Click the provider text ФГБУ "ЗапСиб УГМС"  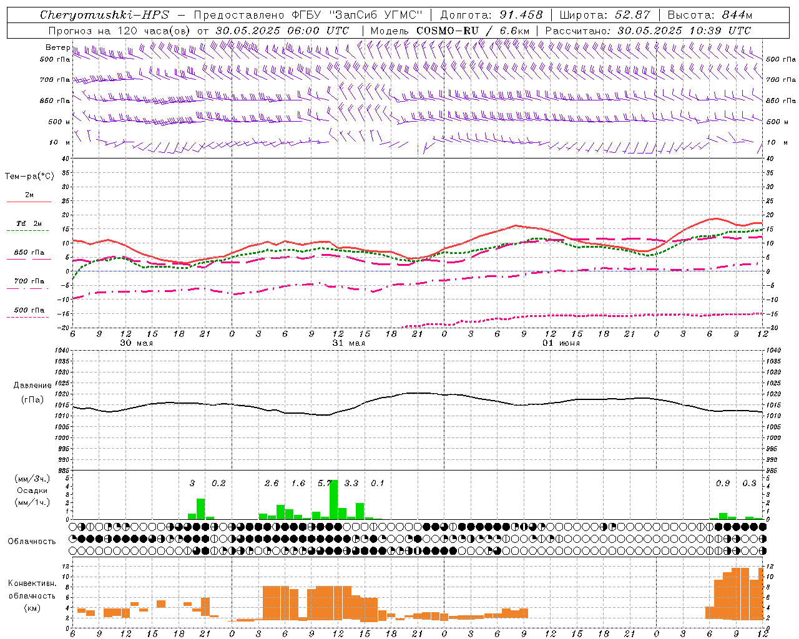point(356,15)
